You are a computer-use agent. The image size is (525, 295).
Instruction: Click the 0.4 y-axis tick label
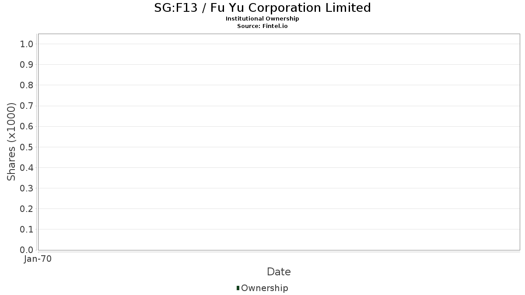pyautogui.click(x=27, y=167)
